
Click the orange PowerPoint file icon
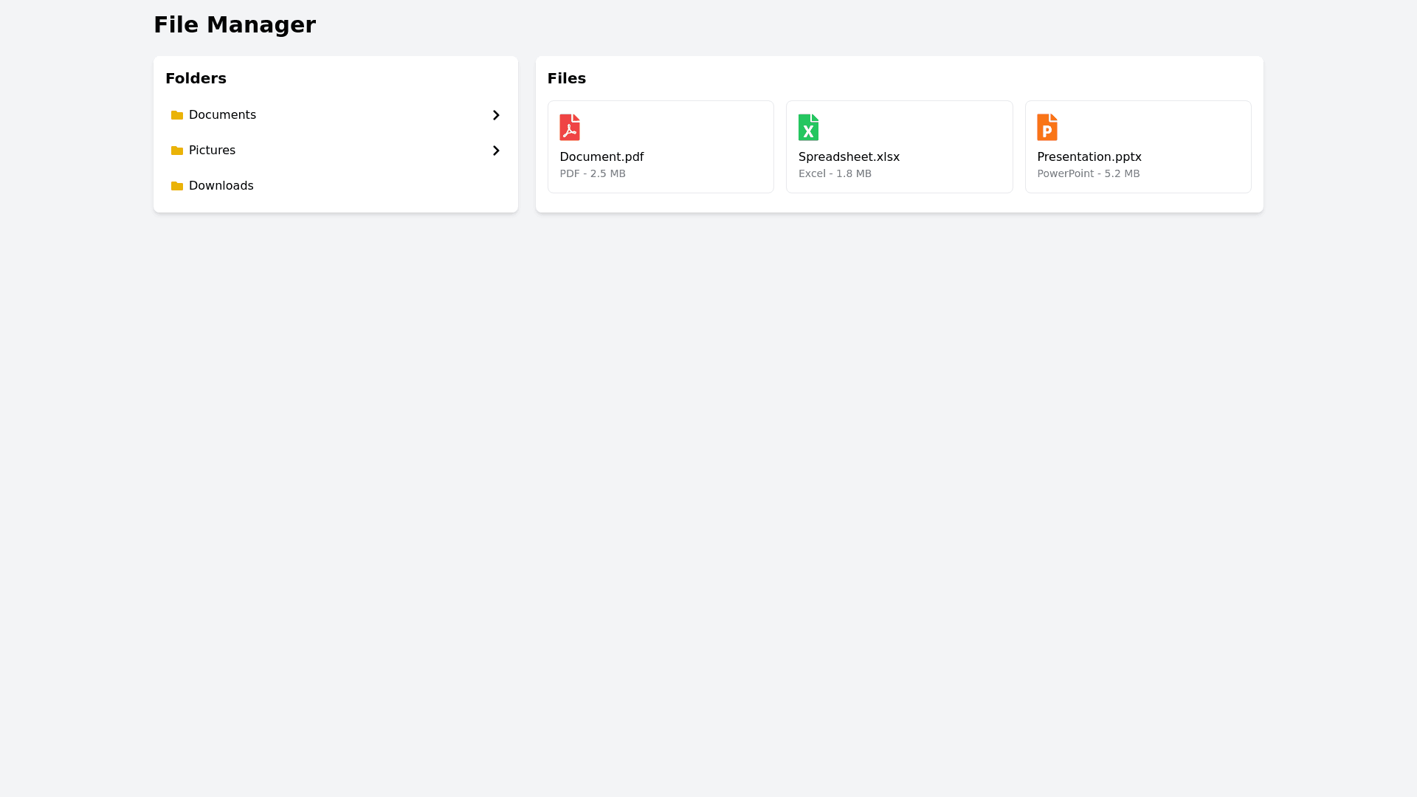1047,127
